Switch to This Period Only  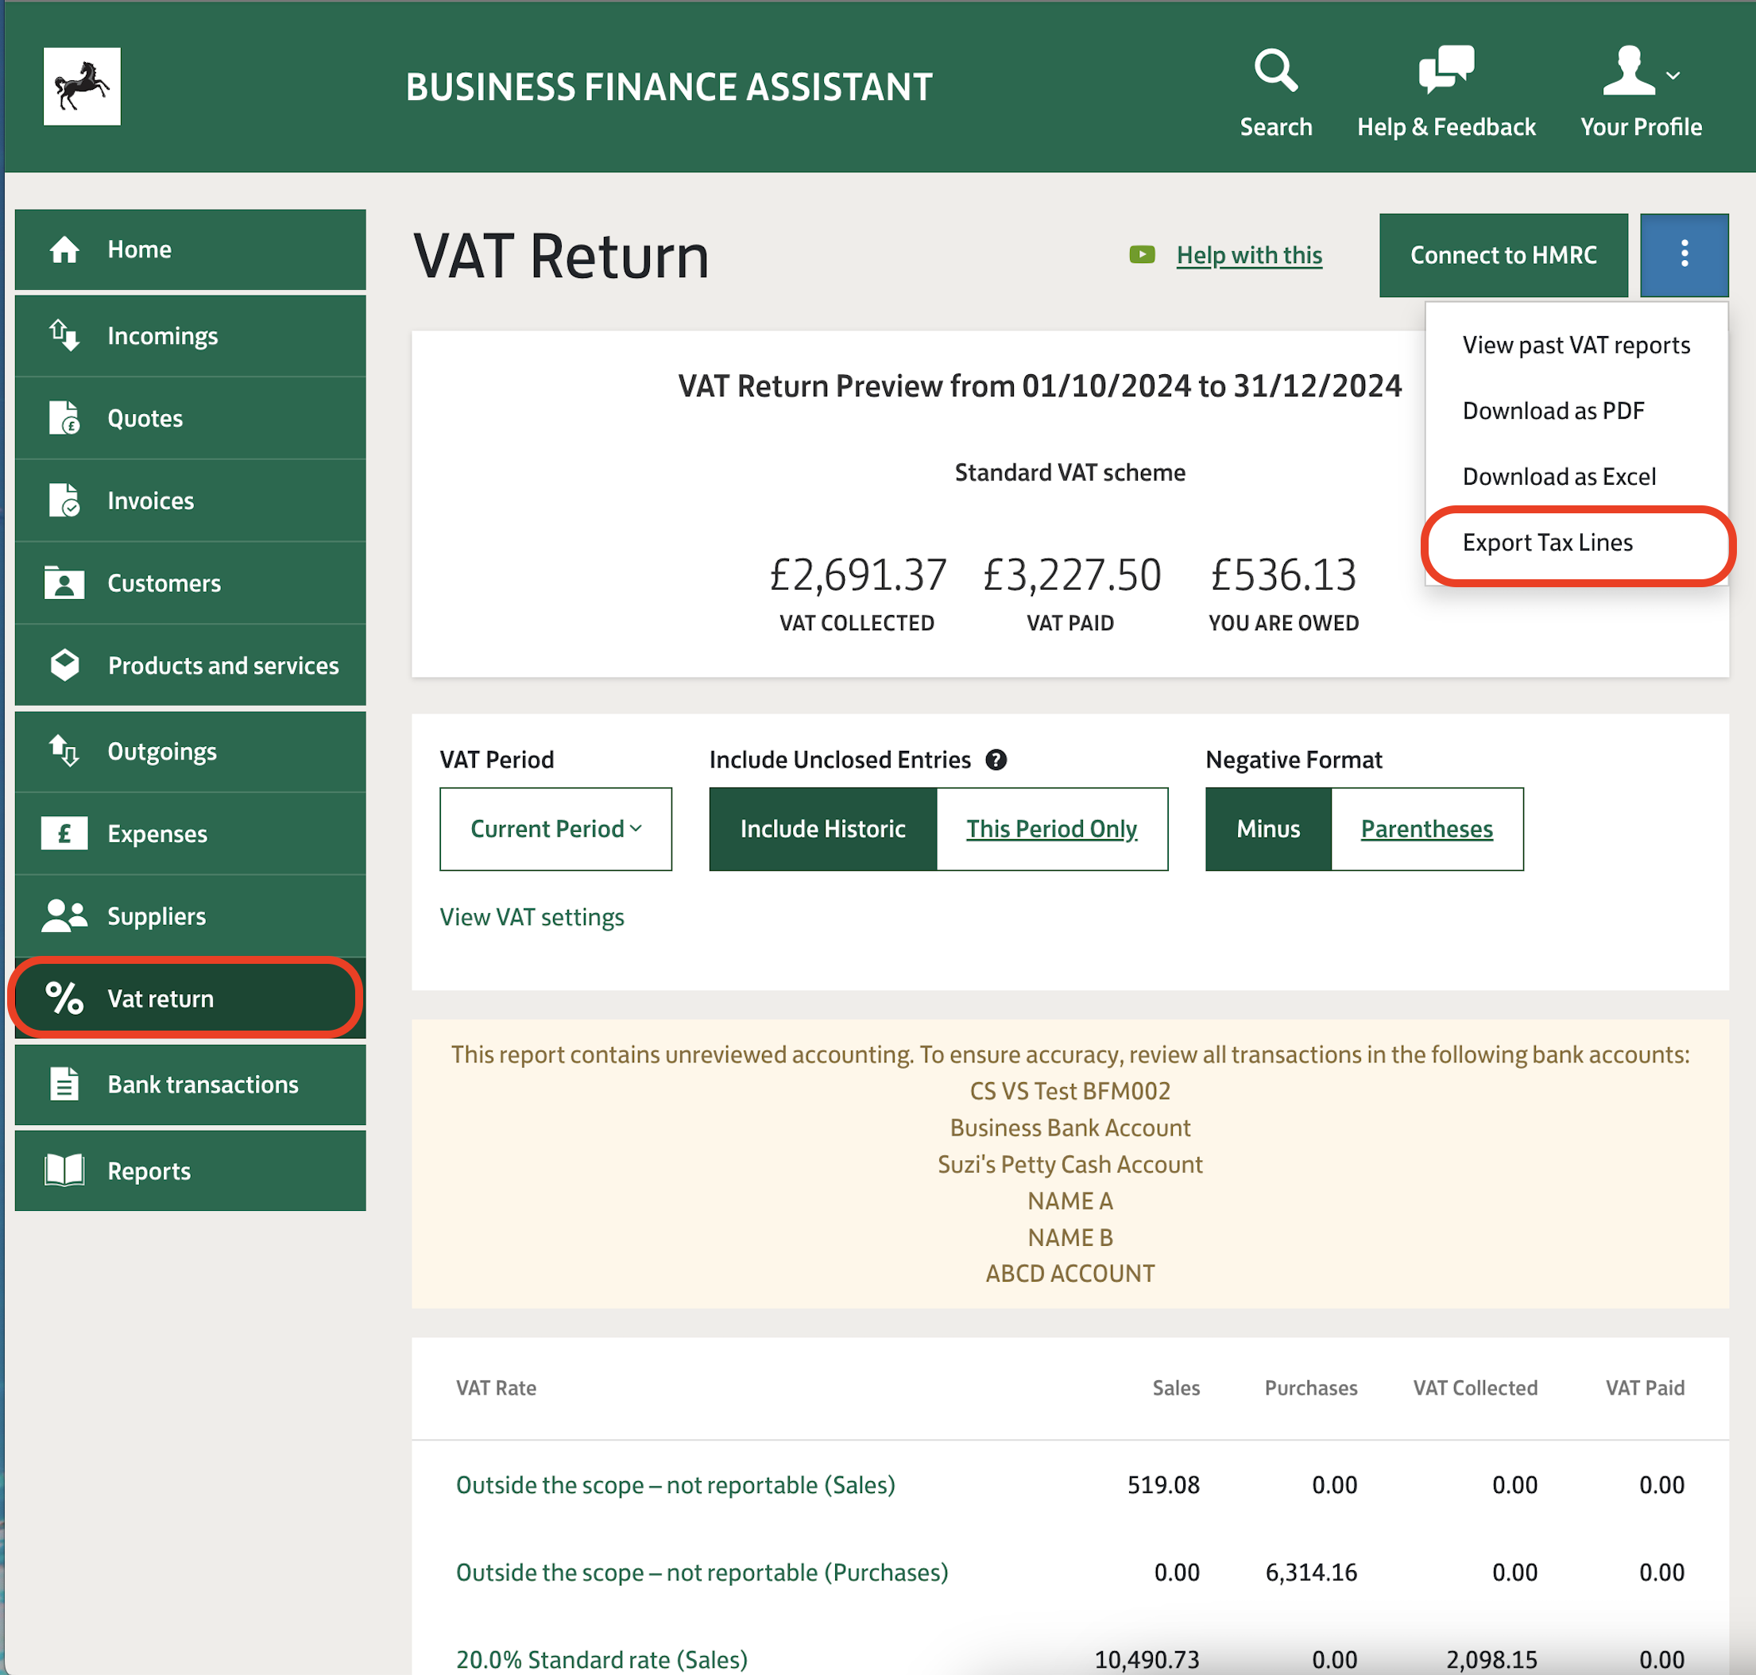tap(1052, 829)
